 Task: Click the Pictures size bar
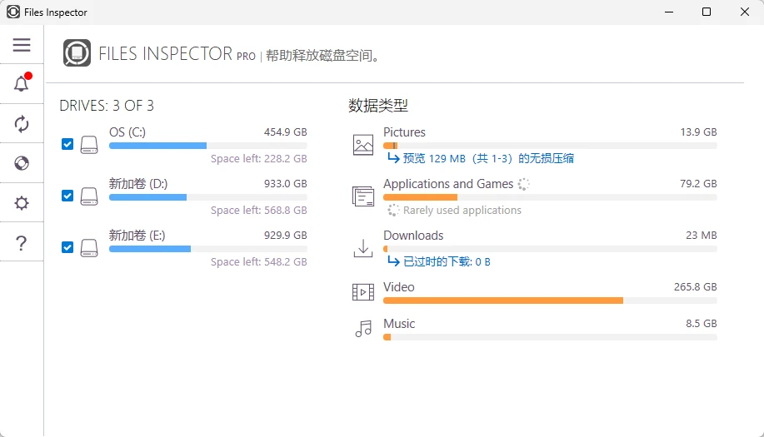550,146
